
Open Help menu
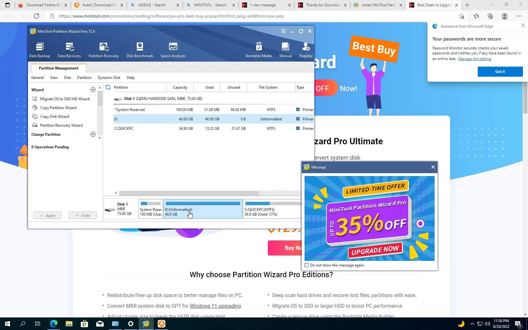(130, 78)
